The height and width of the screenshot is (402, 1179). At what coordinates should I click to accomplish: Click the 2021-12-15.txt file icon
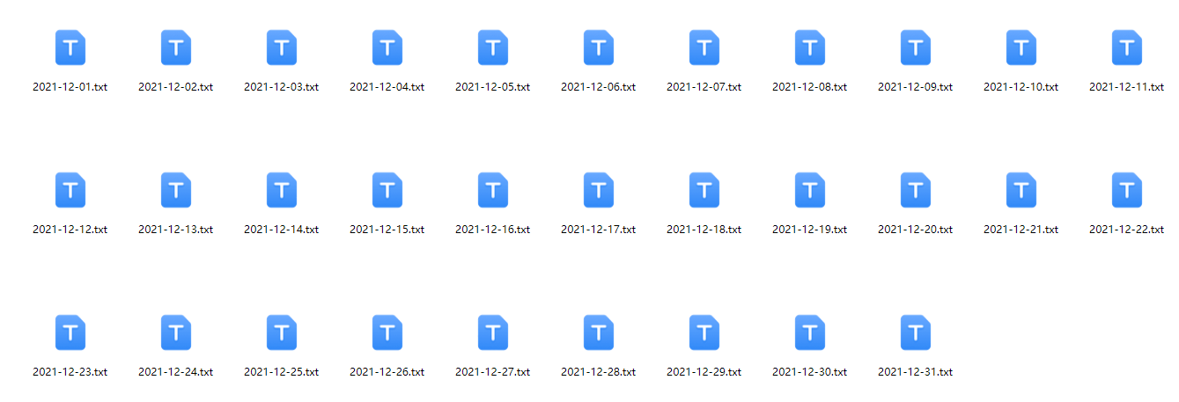(387, 190)
